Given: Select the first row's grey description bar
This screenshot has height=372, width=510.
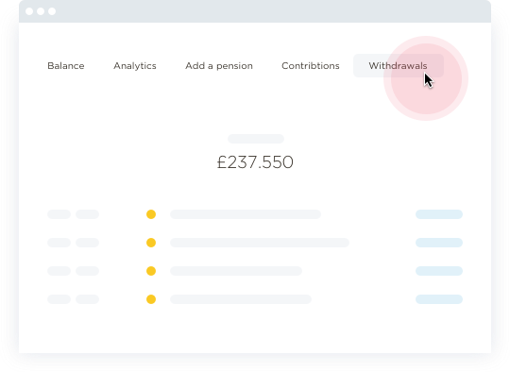Looking at the screenshot, I should tap(246, 214).
